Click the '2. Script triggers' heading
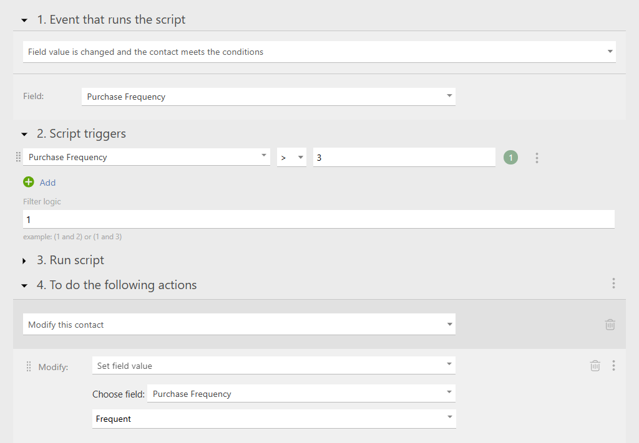Image resolution: width=639 pixels, height=443 pixels. [82, 134]
